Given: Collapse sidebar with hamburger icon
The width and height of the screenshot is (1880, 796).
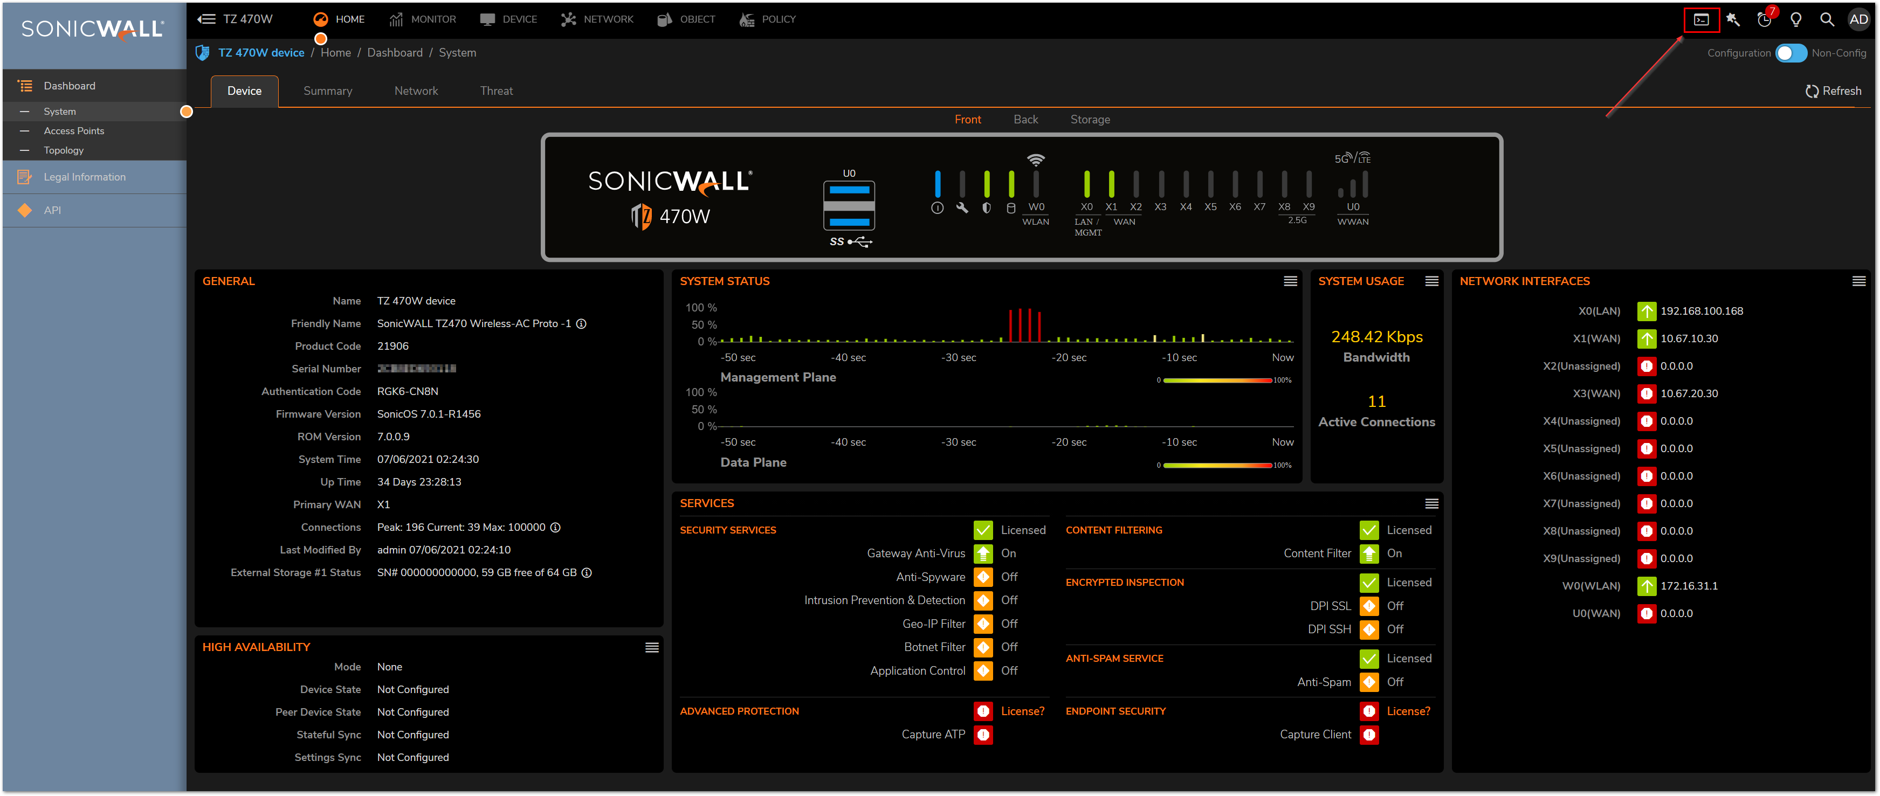Looking at the screenshot, I should 206,19.
